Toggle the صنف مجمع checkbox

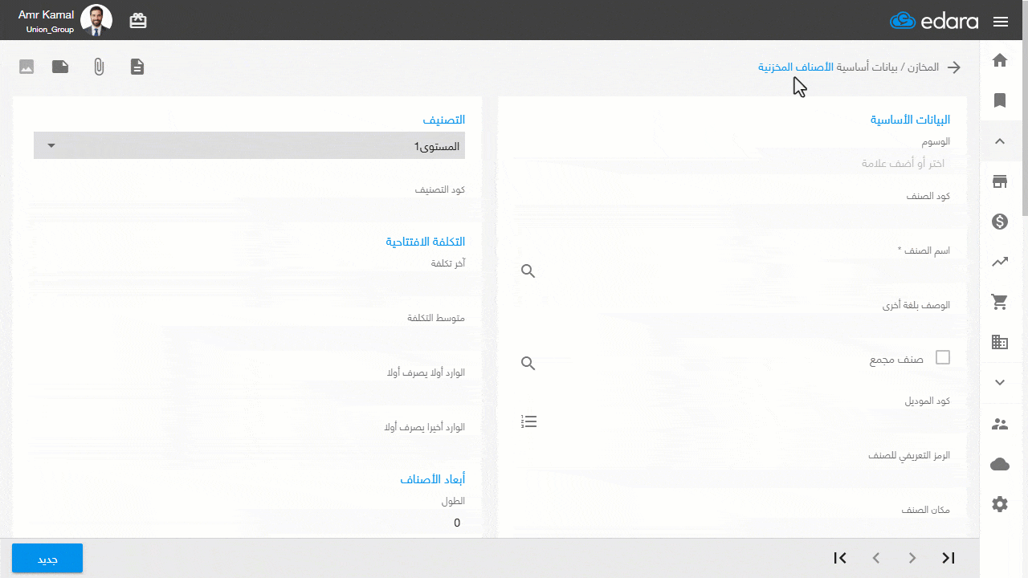943,357
